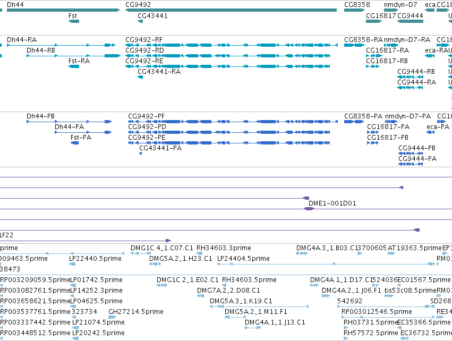
Task: Select transcript CG9444-RB
Action: click(x=410, y=77)
